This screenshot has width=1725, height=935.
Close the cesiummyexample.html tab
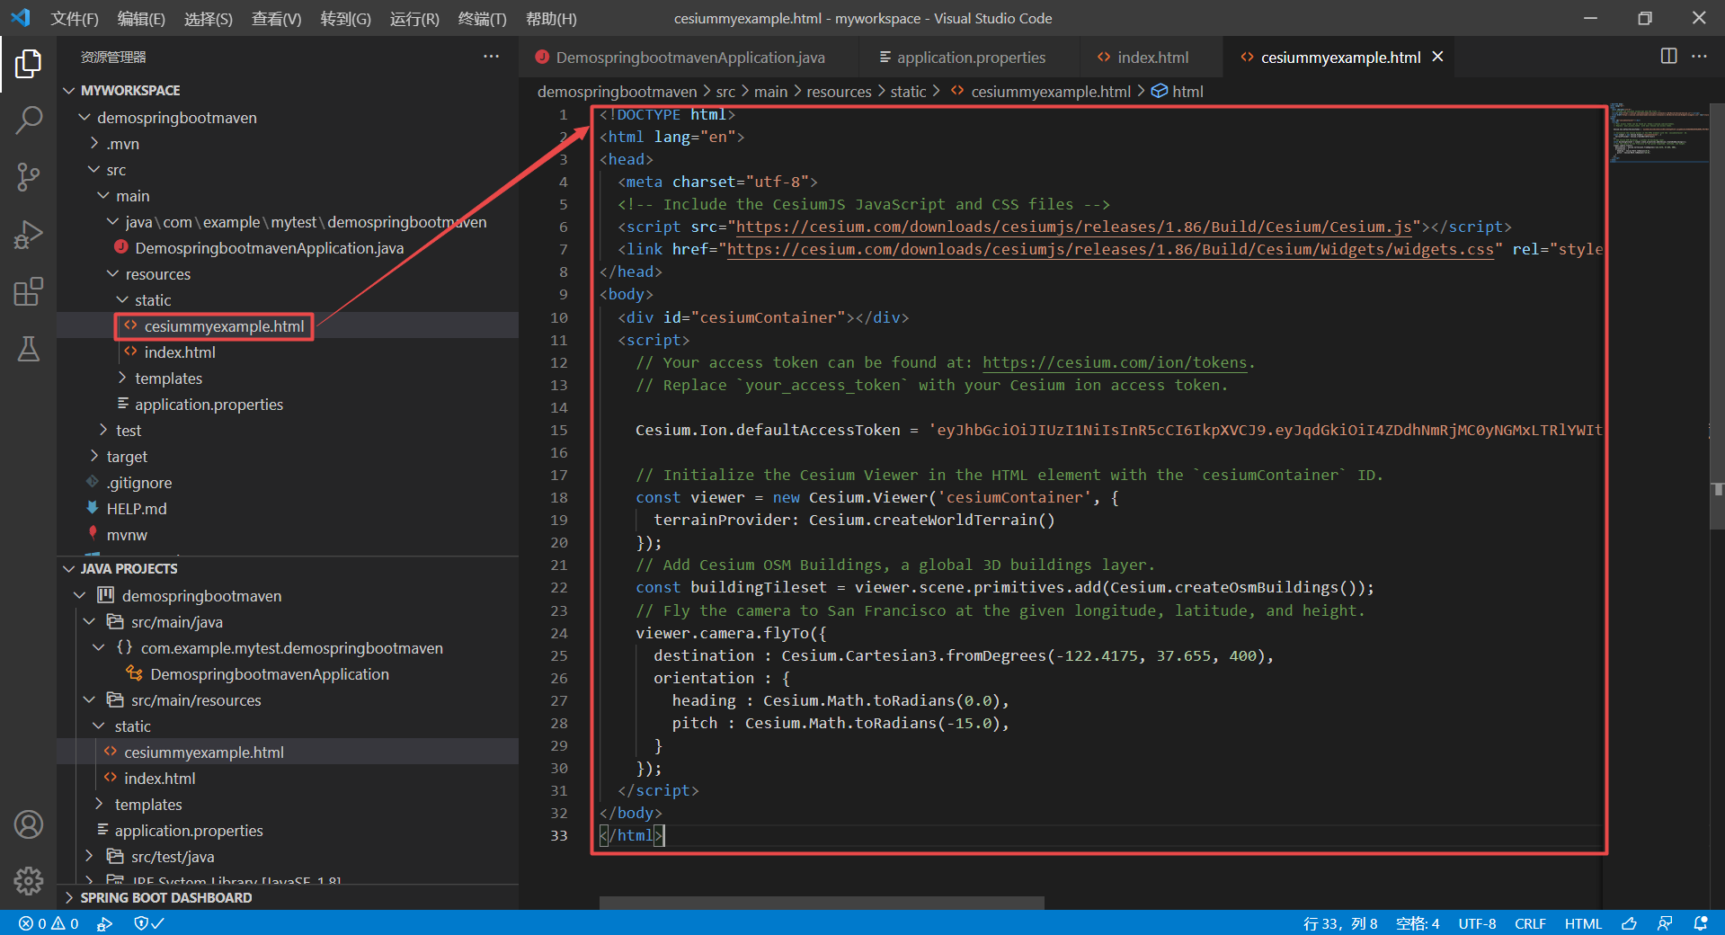tap(1437, 57)
